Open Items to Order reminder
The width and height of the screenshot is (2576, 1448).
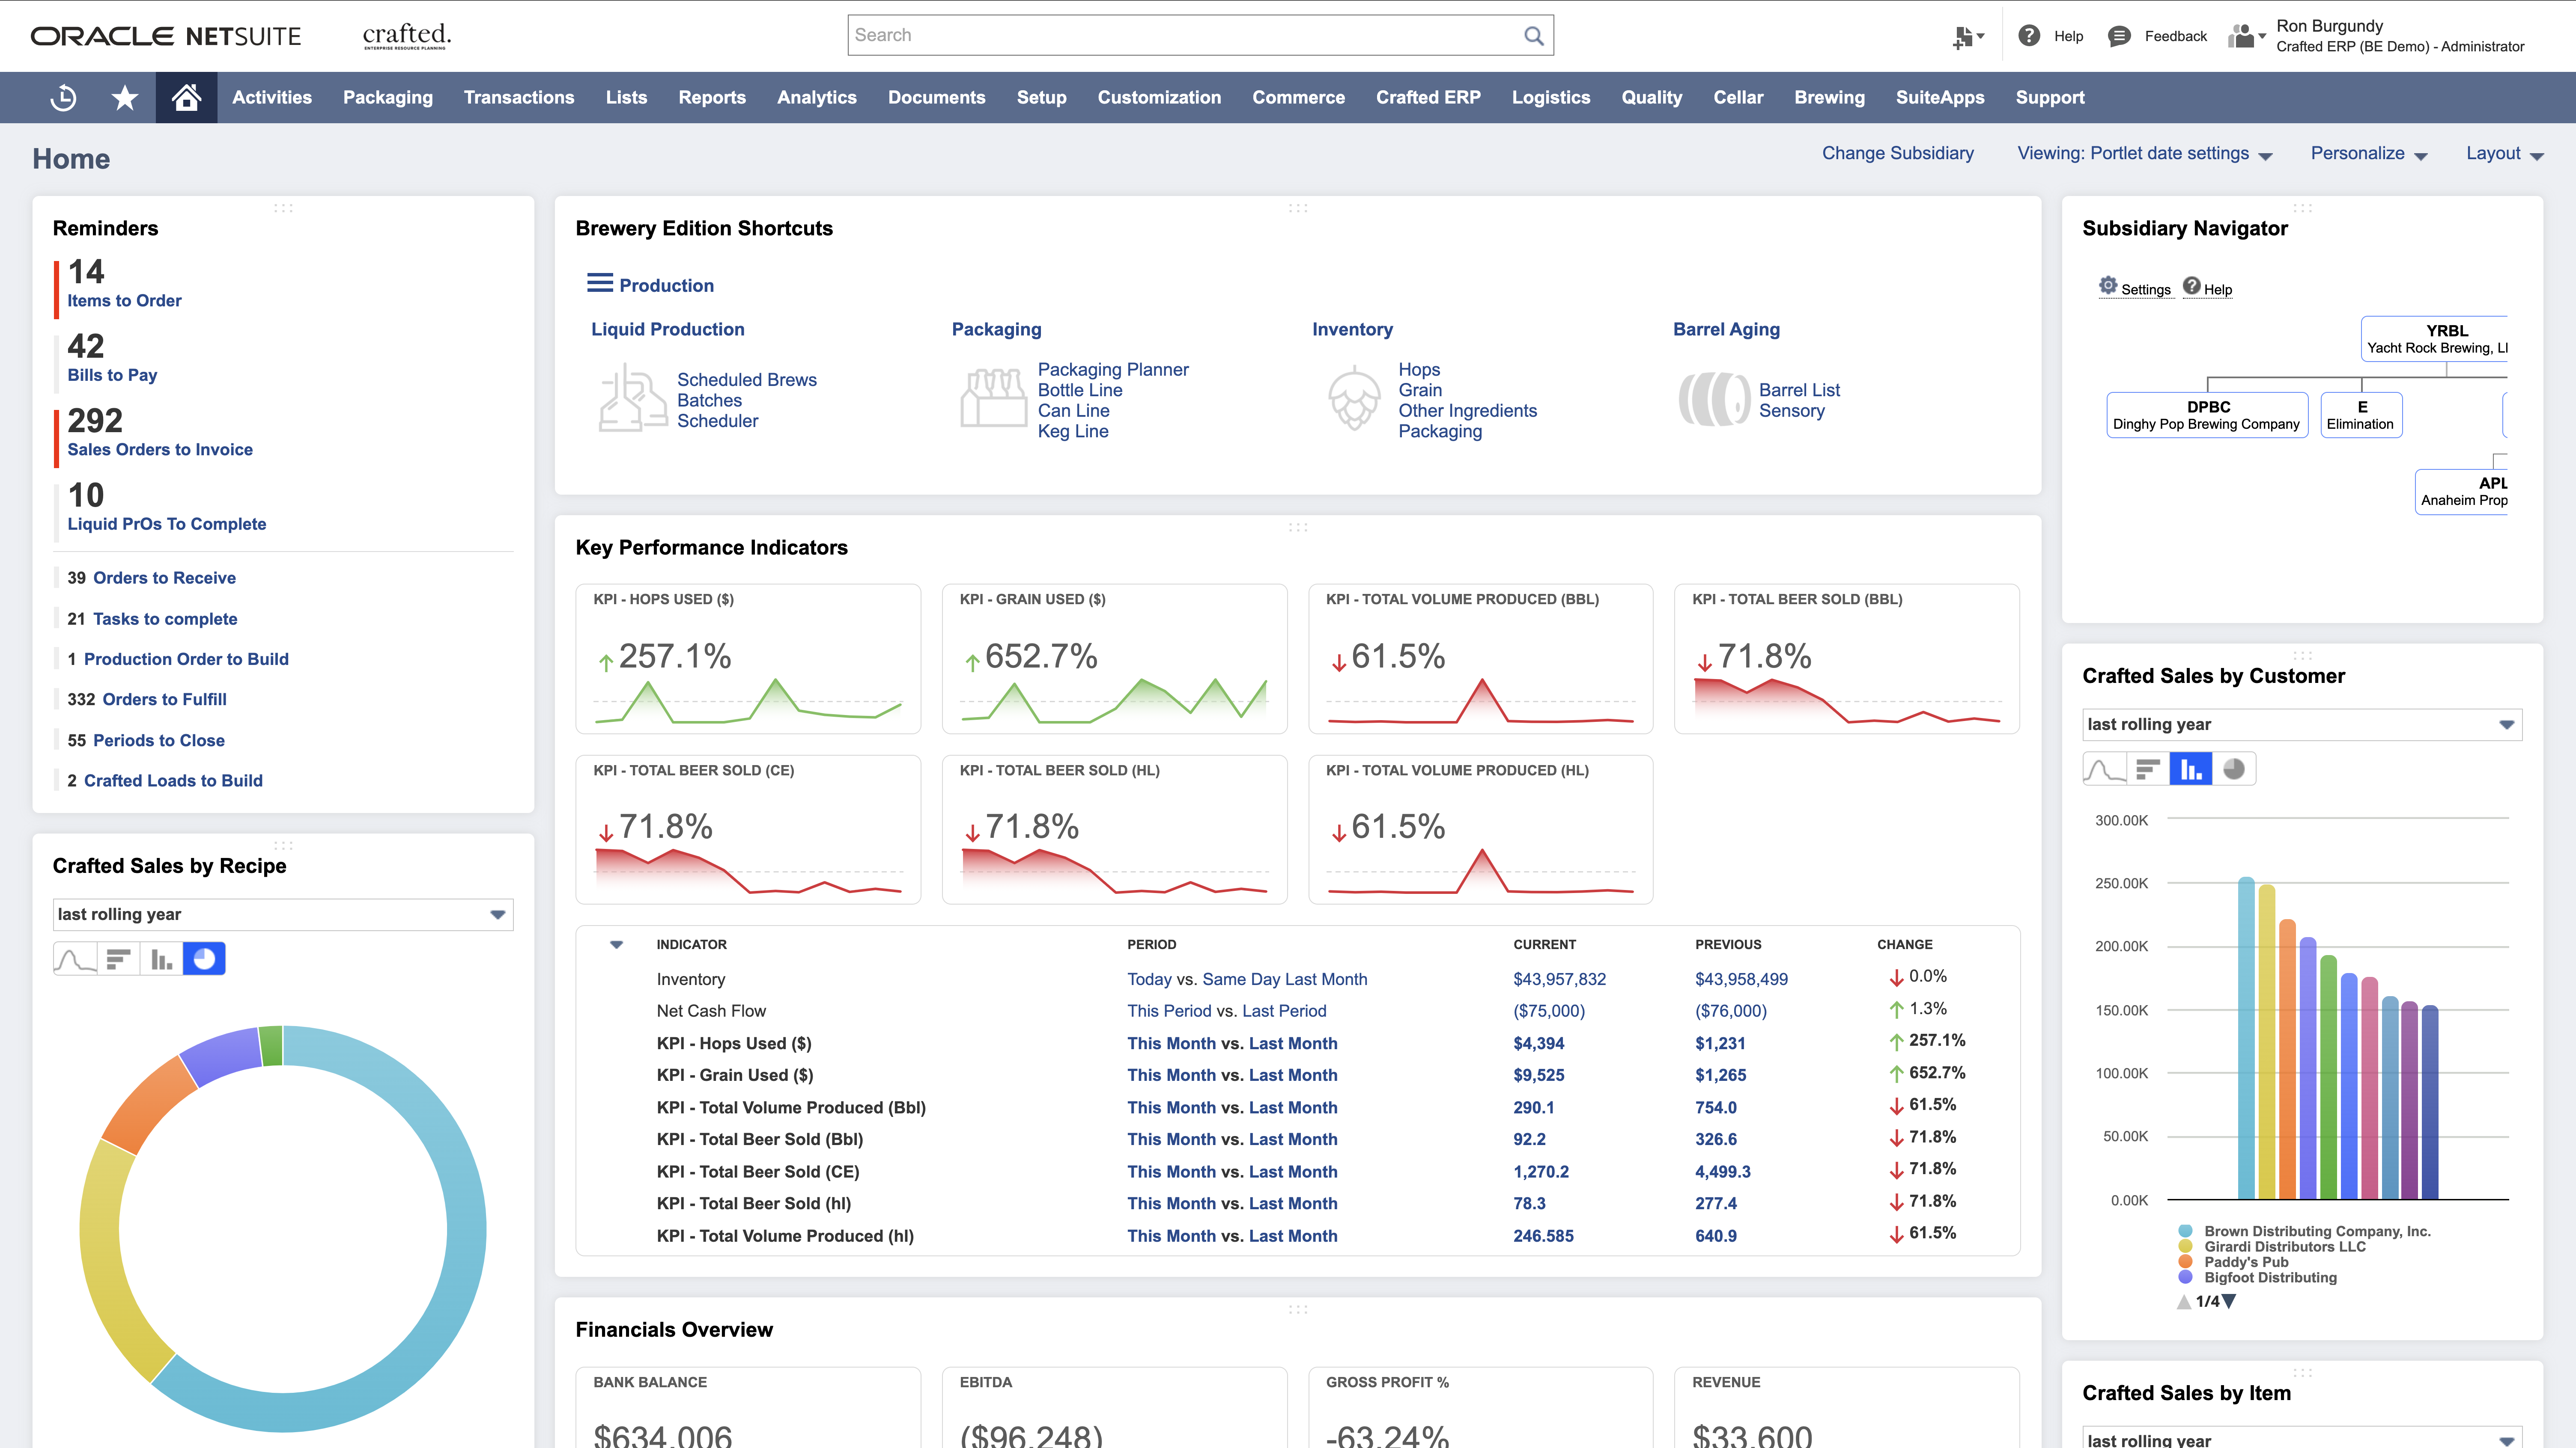(124, 301)
